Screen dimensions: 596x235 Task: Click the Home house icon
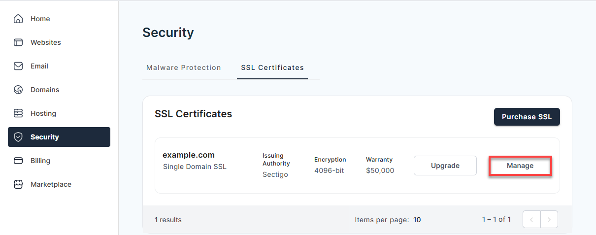(18, 19)
